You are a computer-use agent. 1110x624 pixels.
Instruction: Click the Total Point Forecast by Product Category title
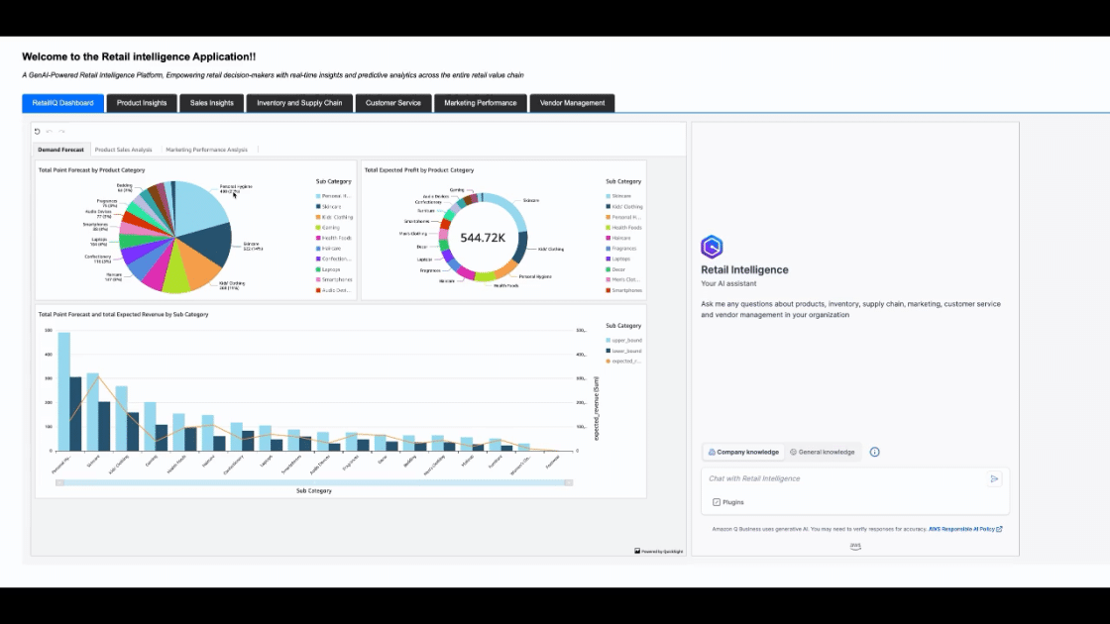pos(91,170)
